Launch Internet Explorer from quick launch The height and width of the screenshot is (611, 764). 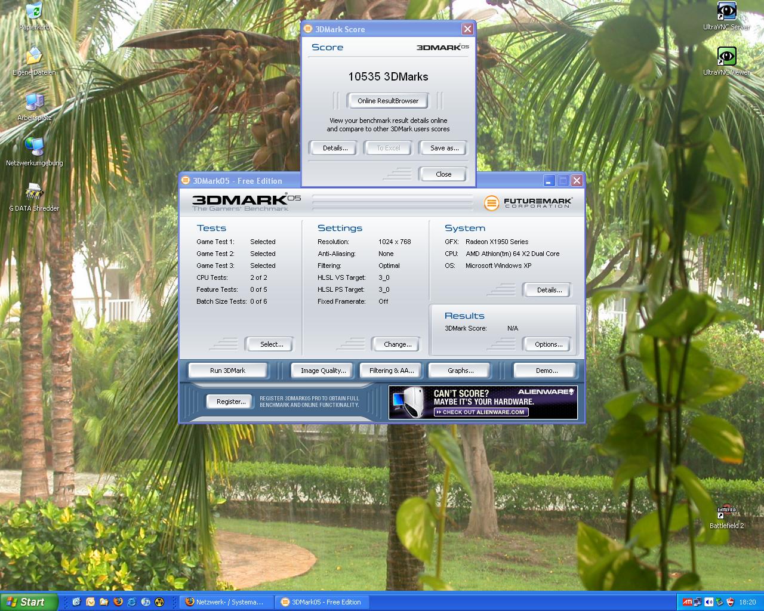pos(131,602)
